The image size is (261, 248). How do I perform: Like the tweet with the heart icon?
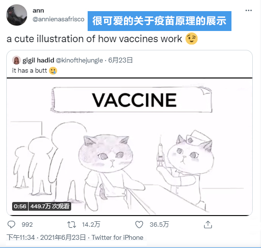point(139,225)
